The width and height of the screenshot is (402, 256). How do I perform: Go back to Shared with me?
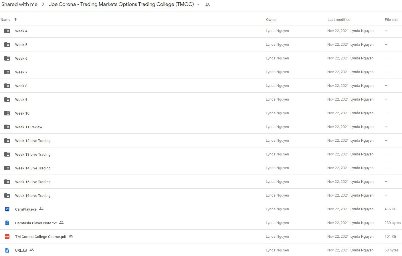[19, 4]
